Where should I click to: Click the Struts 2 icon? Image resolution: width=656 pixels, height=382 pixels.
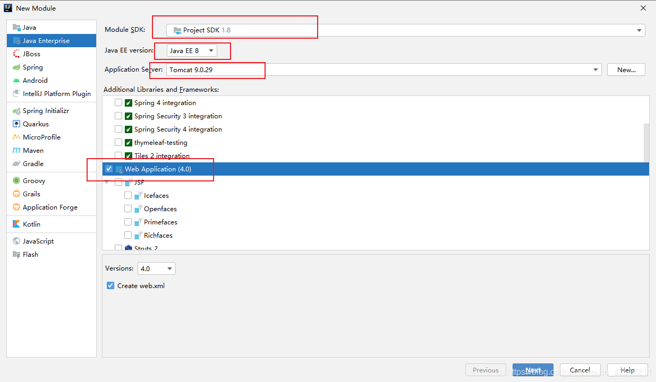coord(129,248)
